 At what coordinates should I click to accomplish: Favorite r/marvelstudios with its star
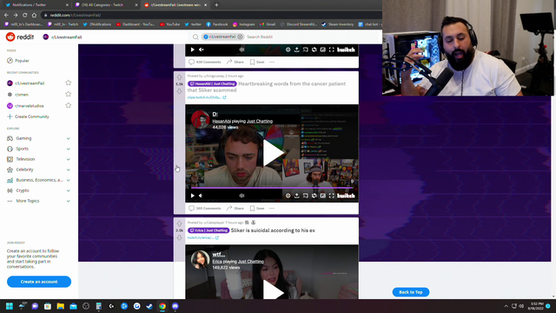68,105
